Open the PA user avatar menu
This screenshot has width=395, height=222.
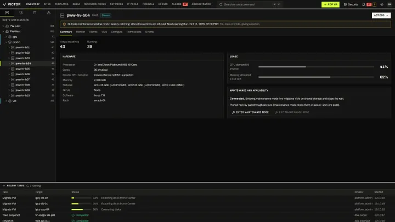[390, 4]
